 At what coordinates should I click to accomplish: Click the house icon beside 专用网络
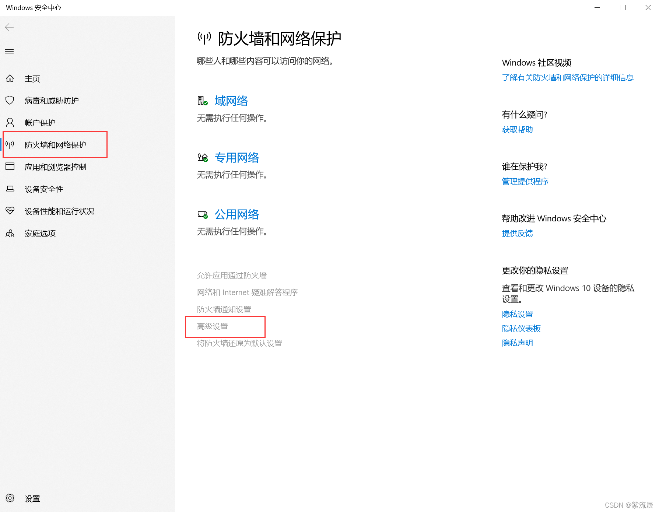203,158
